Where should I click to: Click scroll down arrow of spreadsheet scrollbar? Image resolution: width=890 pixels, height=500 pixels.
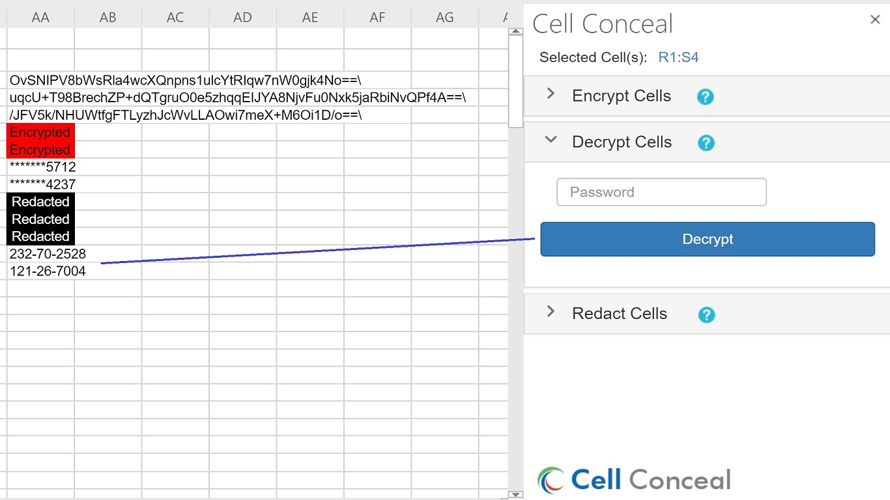point(515,495)
